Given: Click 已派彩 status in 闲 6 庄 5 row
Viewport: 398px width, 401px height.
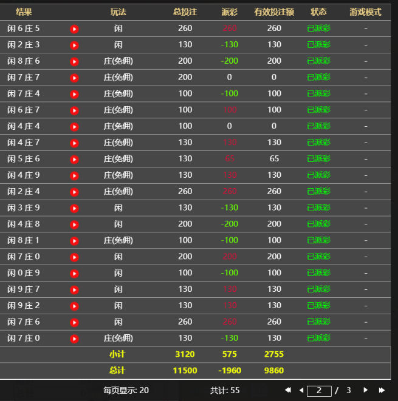Looking at the screenshot, I should pos(318,29).
